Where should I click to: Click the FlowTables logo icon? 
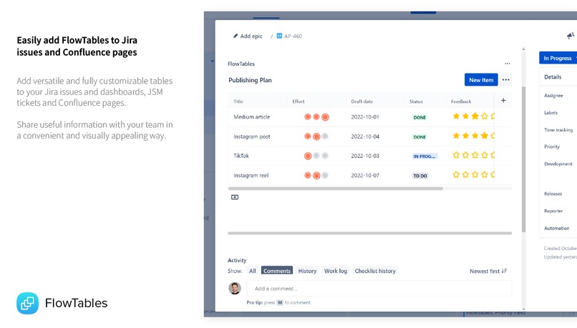point(28,303)
